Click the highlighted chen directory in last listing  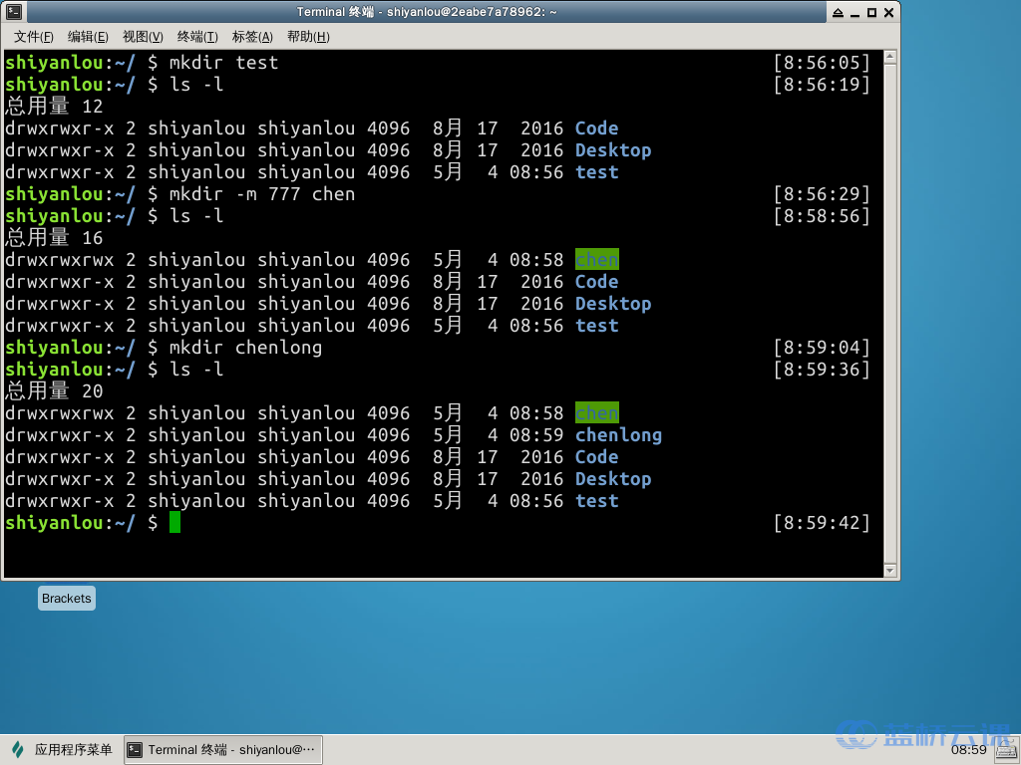(x=597, y=413)
